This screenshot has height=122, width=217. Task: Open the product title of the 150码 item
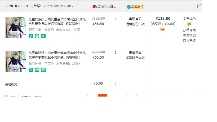click(x=57, y=21)
